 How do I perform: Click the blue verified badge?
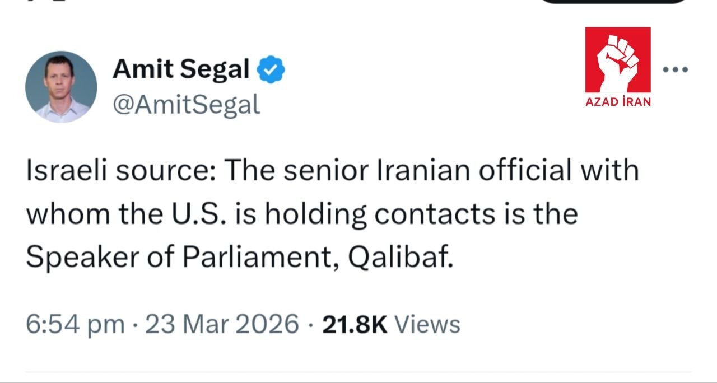point(271,69)
